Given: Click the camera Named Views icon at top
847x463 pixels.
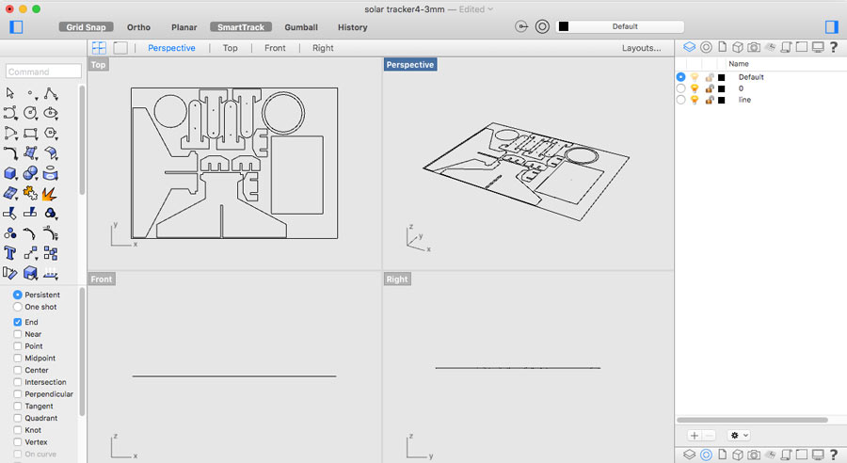Looking at the screenshot, I should point(753,47).
